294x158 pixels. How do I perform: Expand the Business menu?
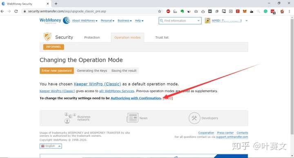pos(125,21)
